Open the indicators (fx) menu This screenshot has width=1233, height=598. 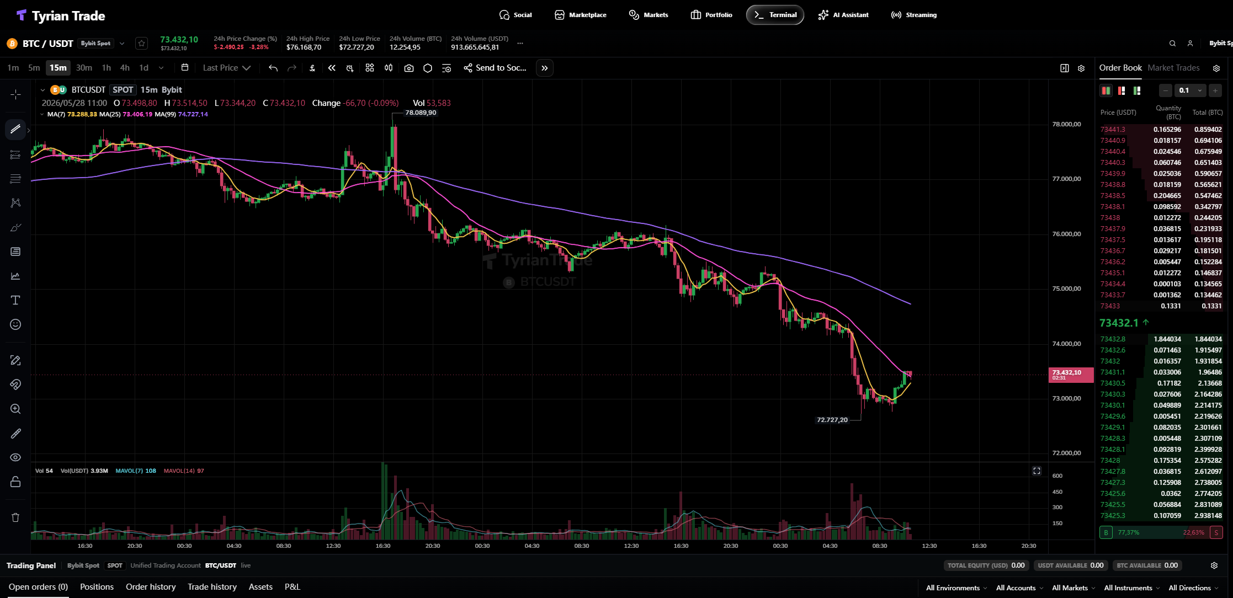coord(312,68)
